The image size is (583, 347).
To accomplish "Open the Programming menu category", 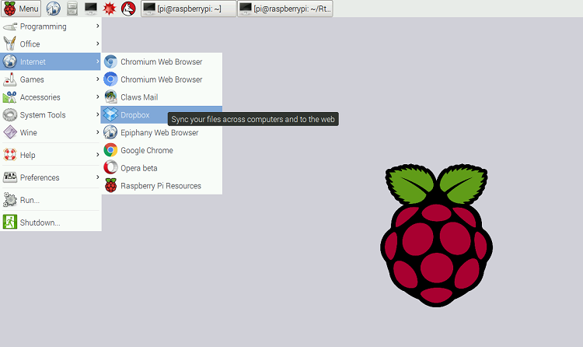I will [x=51, y=26].
